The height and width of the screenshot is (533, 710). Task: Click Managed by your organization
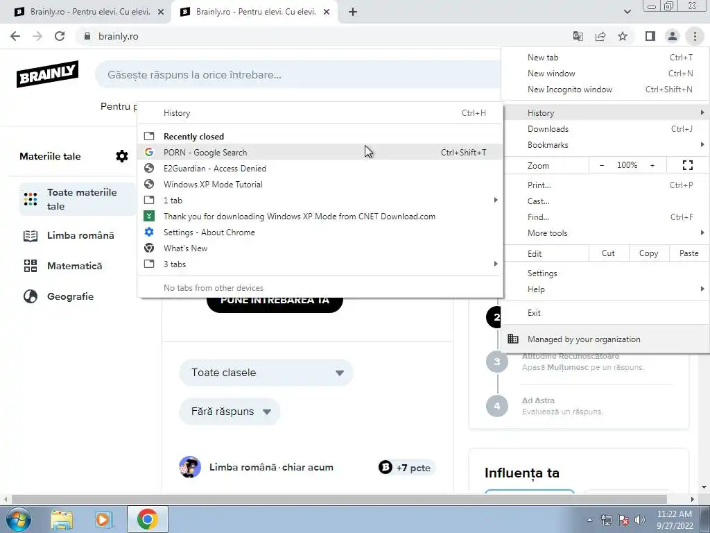click(605, 339)
